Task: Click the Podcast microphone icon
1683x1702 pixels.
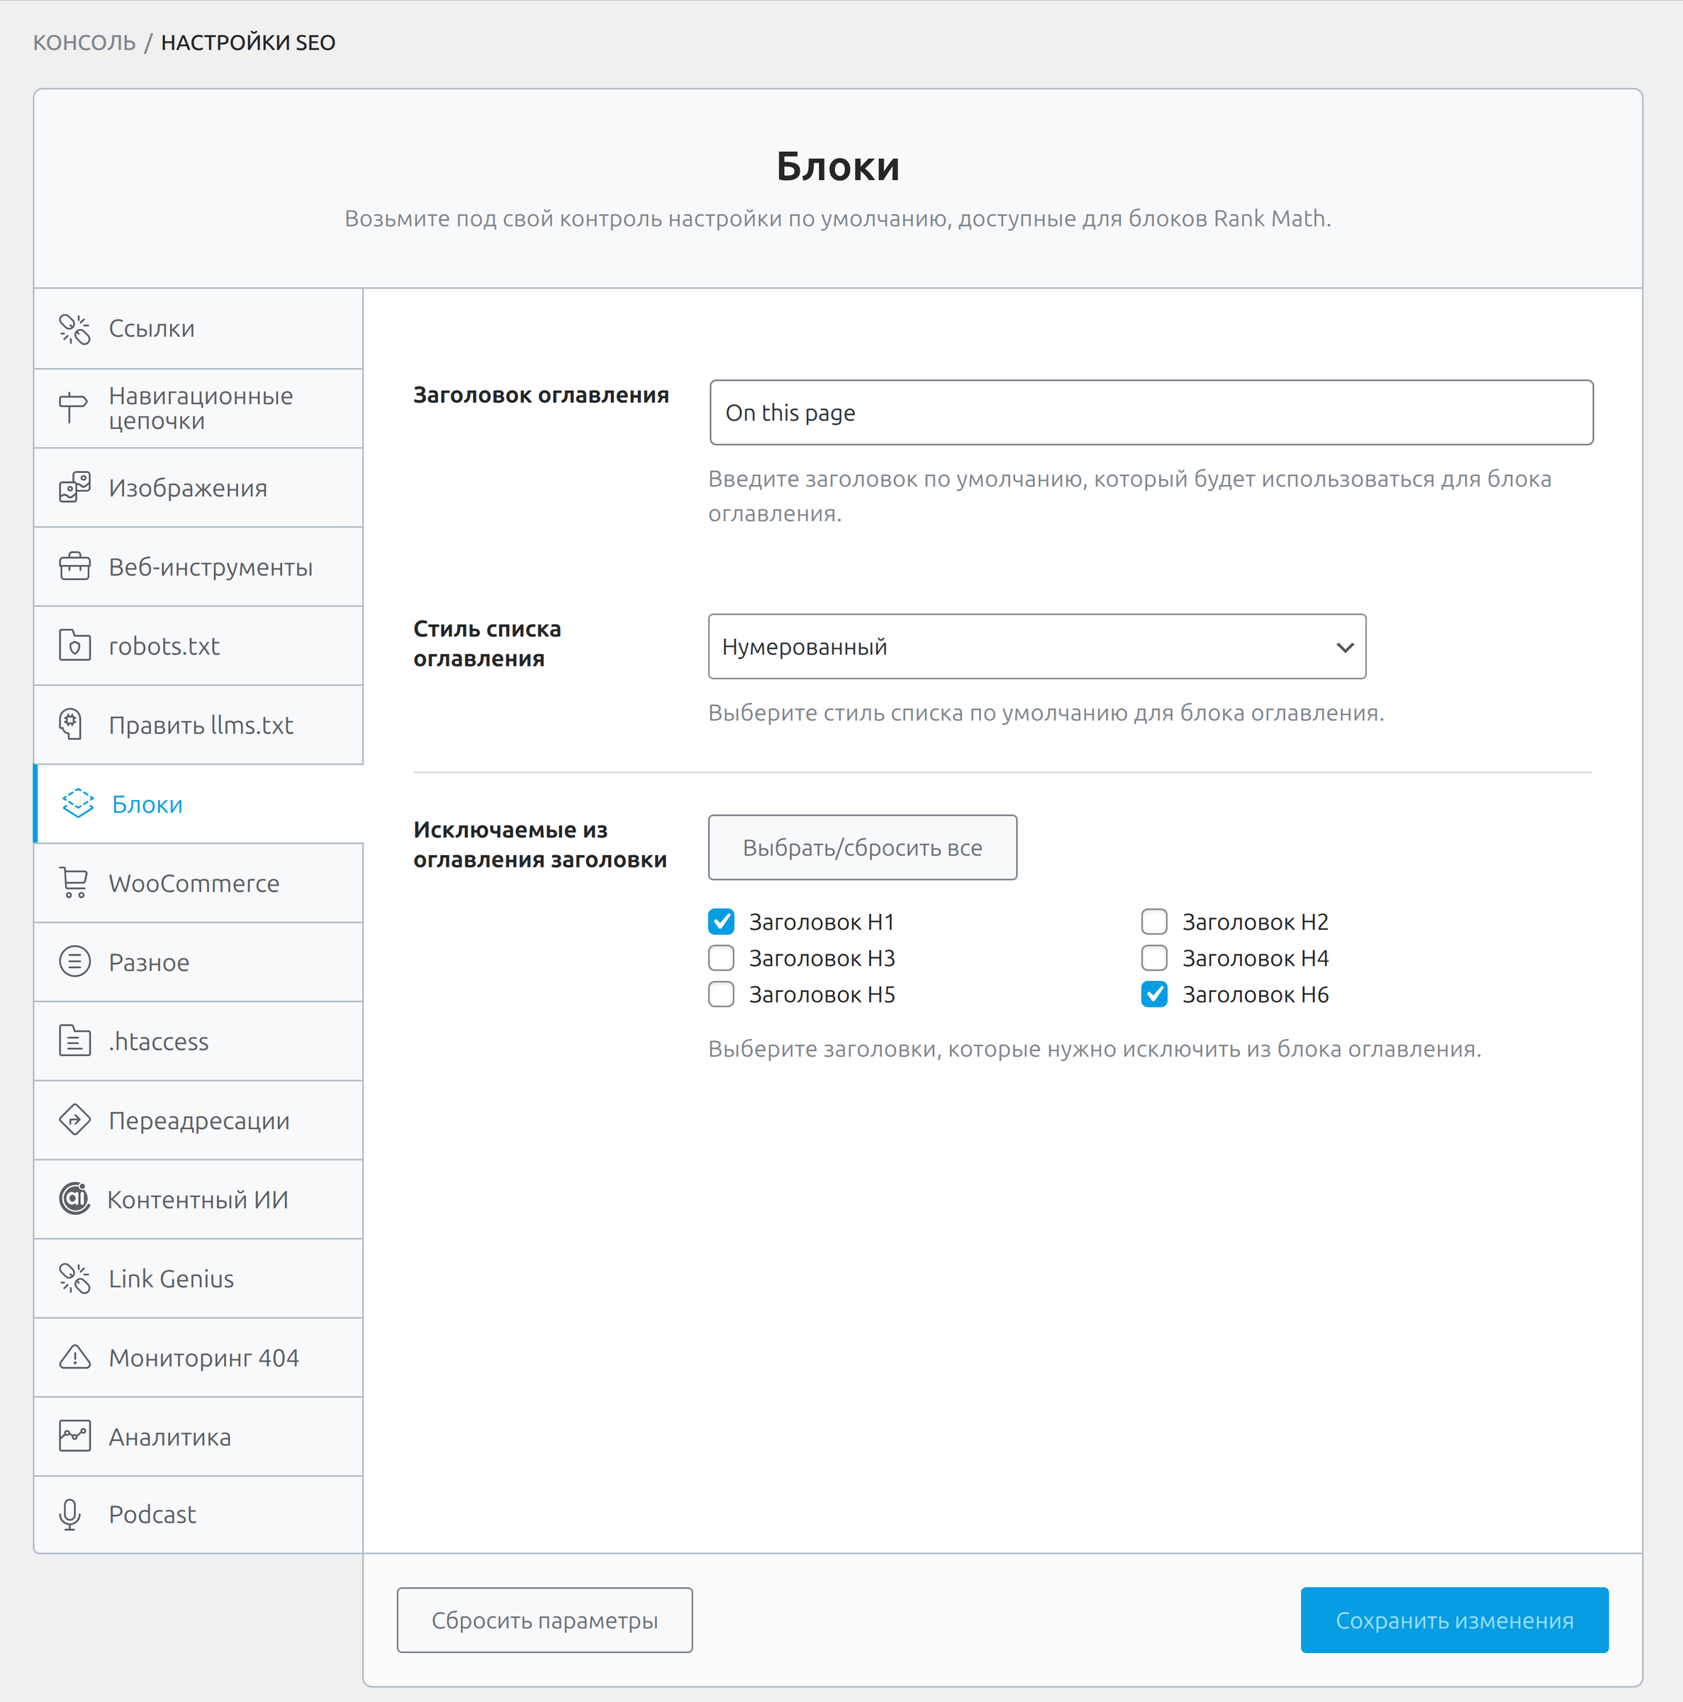Action: tap(70, 1514)
